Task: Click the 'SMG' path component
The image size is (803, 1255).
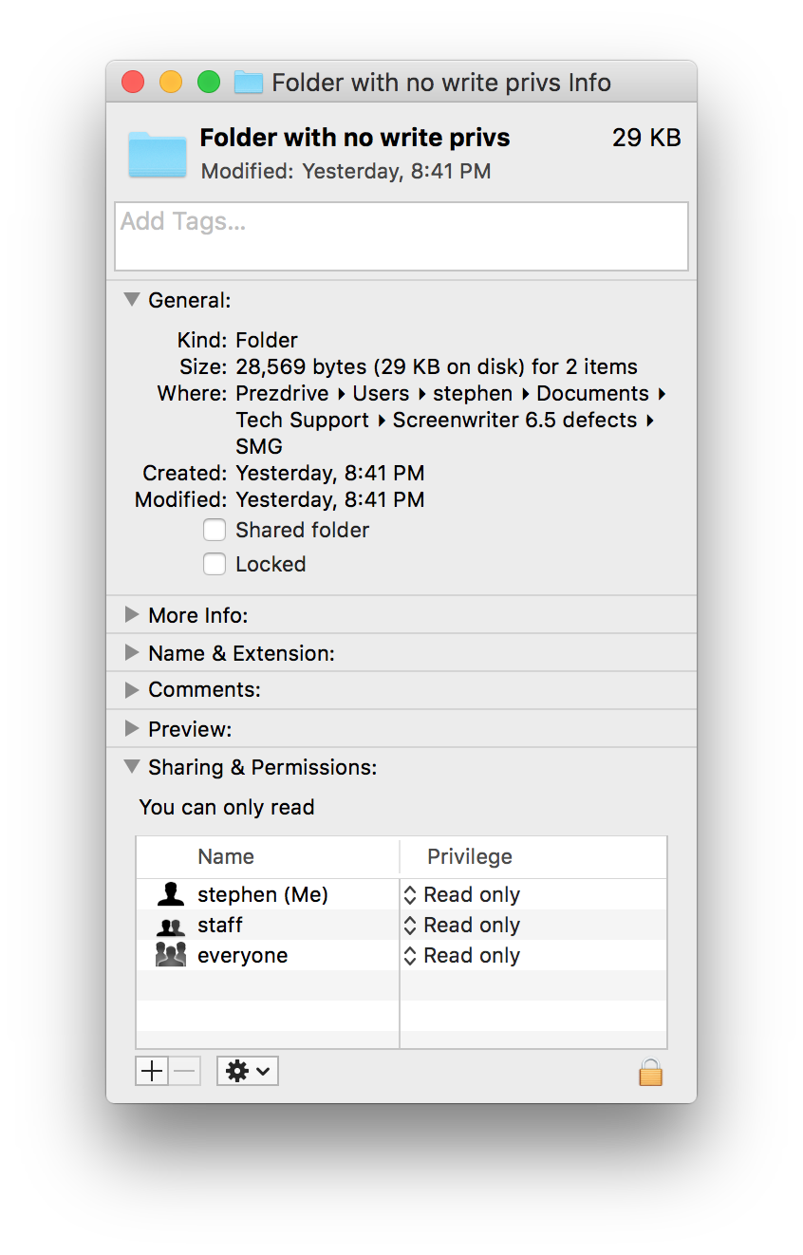Action: click(259, 446)
